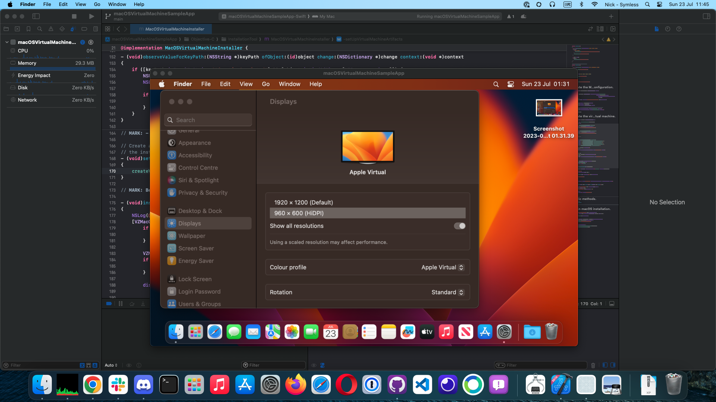The width and height of the screenshot is (716, 402).
Task: Click the System Settings Search field
Action: click(x=208, y=120)
